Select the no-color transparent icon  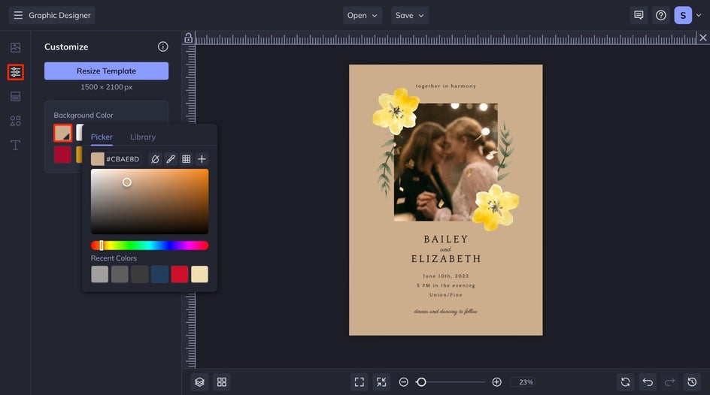pyautogui.click(x=155, y=159)
